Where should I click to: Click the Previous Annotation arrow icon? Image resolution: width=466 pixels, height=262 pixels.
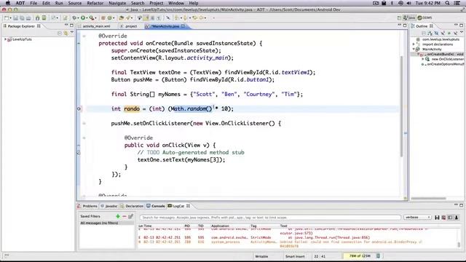click(185, 17)
